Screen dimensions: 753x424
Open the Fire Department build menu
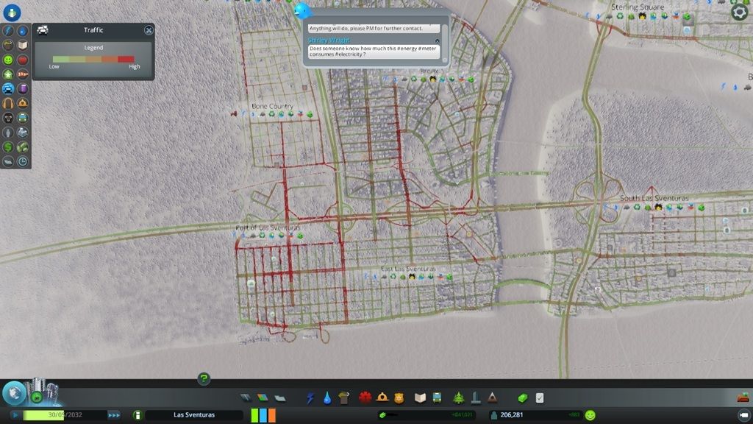[382, 397]
